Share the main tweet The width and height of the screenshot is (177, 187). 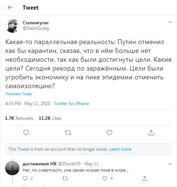[151, 133]
